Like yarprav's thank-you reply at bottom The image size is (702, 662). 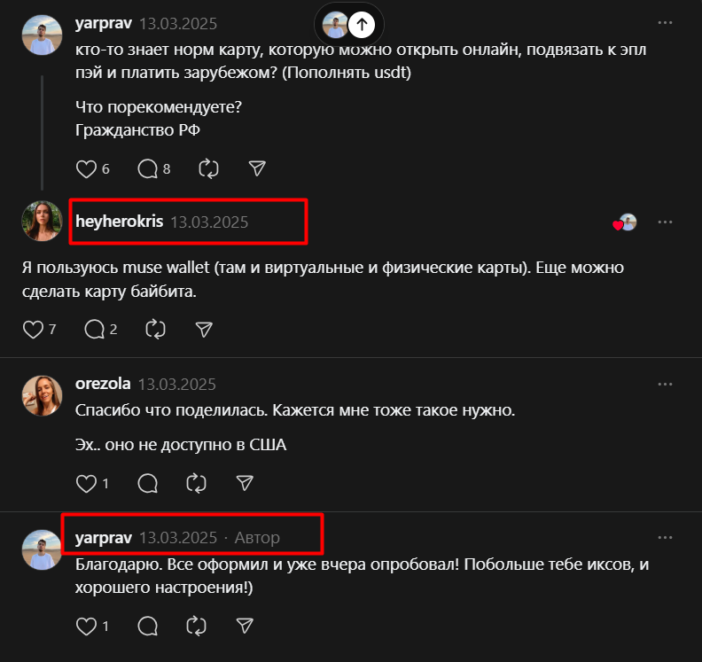86,626
